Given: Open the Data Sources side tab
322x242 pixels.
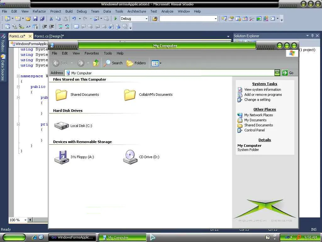Looking at the screenshot, I should (3, 67).
